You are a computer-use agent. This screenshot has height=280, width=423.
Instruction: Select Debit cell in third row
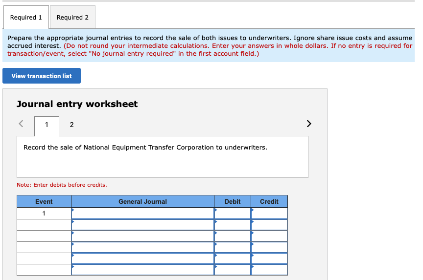point(233,236)
